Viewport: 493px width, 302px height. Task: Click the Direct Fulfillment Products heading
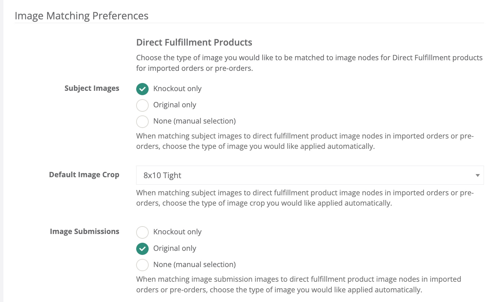point(194,42)
